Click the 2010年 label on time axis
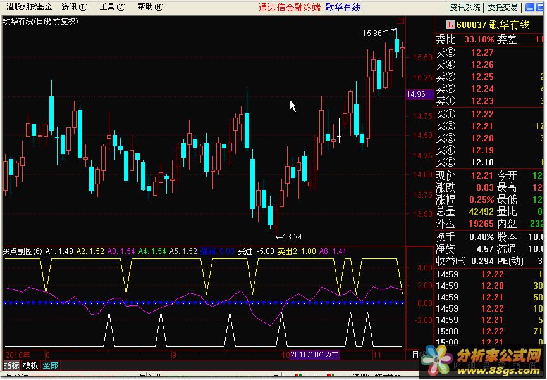This screenshot has height=380, width=547. [18, 355]
